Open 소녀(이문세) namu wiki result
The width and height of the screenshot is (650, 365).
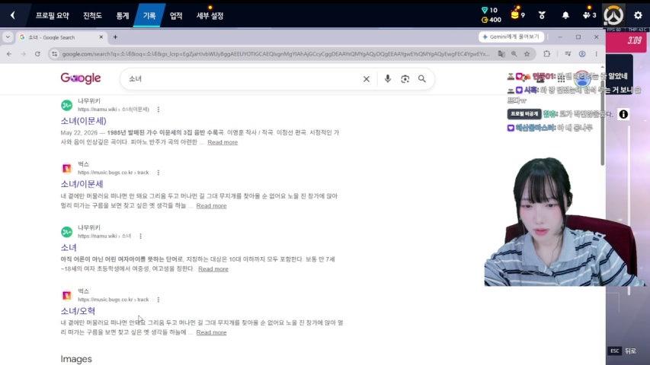click(x=83, y=121)
